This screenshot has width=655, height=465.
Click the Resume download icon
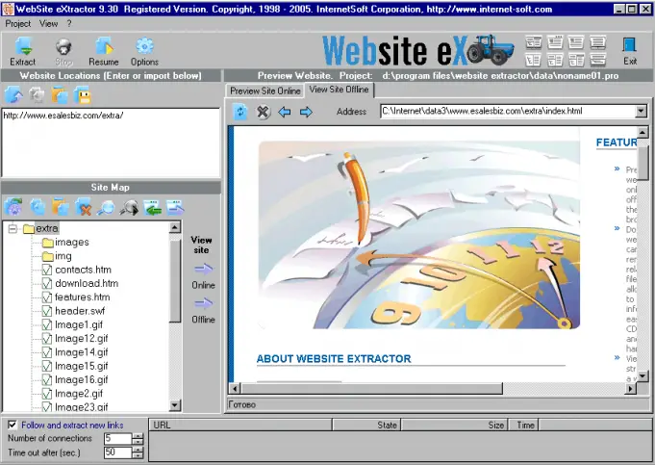[x=104, y=48]
